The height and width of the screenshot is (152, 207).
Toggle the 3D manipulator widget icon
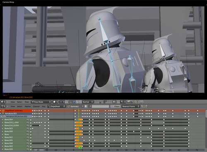(x=70, y=102)
